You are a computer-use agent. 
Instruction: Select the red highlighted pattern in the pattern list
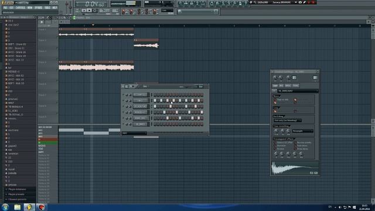click(48, 139)
